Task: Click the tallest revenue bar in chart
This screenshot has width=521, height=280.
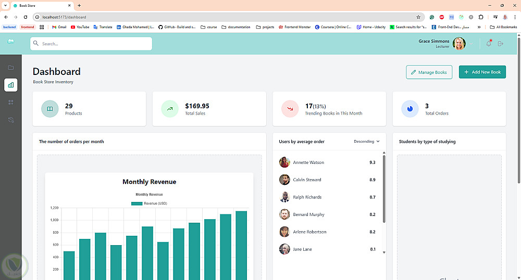Action: (x=241, y=246)
